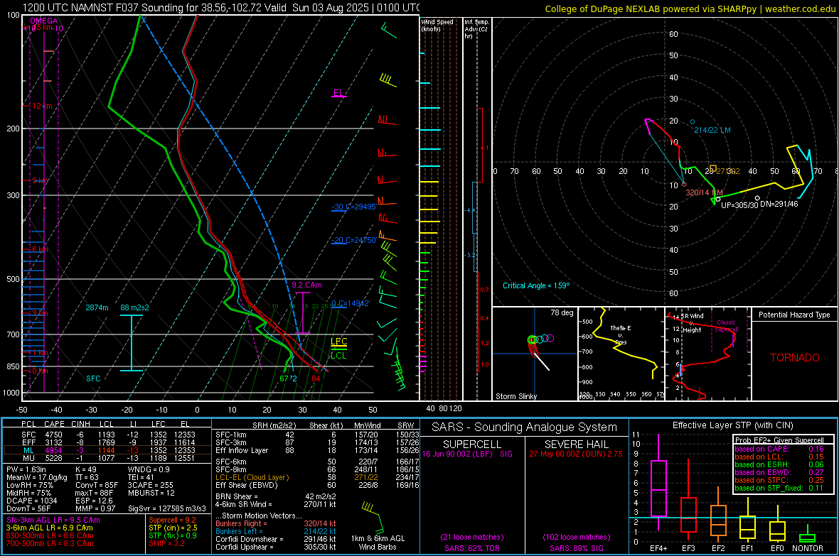The width and height of the screenshot is (839, 556).
Task: Click the 'Classic Supercell' label
Action: (727, 326)
